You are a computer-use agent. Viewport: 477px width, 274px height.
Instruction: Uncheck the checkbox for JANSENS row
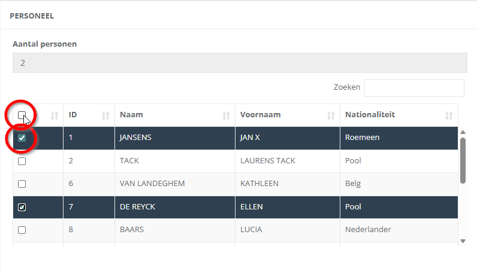click(x=22, y=138)
